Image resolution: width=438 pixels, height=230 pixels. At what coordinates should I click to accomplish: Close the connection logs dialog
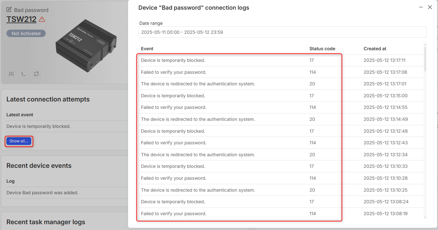tap(430, 7)
